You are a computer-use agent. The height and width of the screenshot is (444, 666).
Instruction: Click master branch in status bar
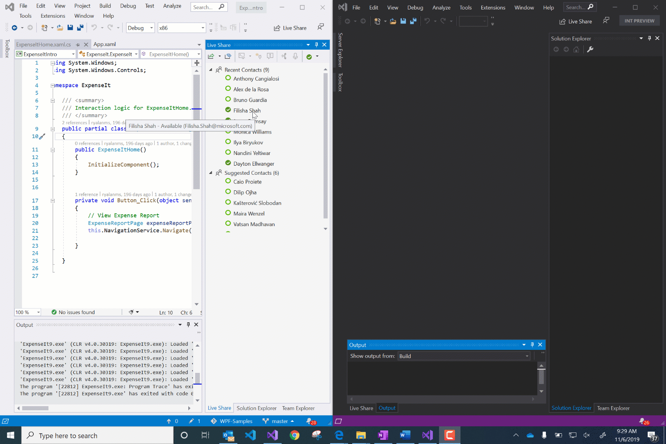[x=279, y=421]
